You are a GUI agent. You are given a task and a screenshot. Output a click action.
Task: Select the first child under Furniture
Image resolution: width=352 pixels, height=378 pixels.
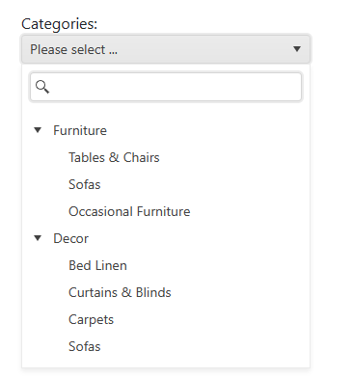[114, 157]
